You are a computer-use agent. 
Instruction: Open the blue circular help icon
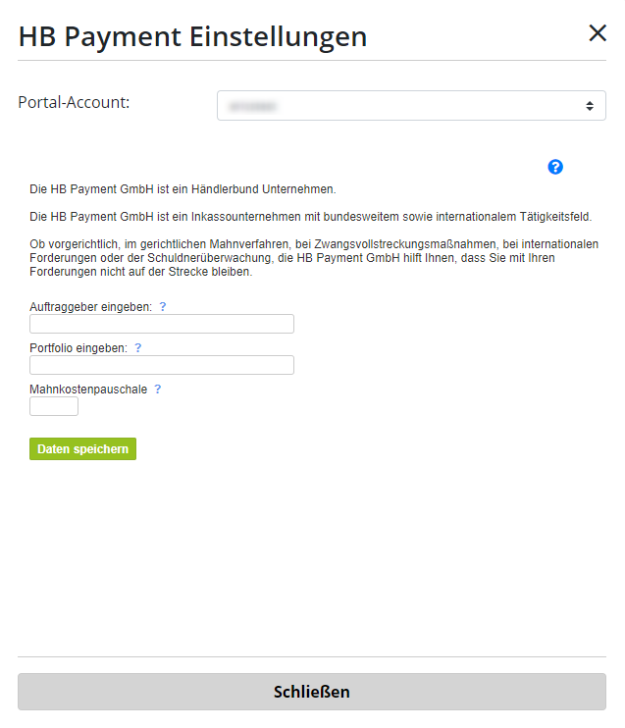(x=555, y=167)
